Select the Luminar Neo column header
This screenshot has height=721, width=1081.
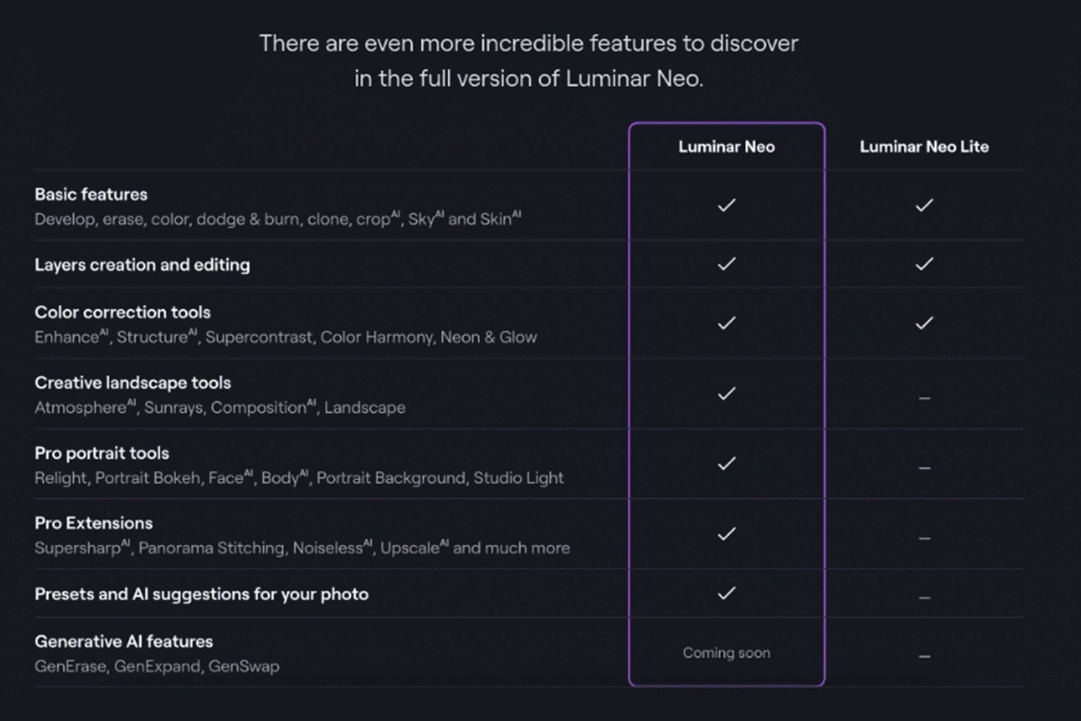(726, 147)
